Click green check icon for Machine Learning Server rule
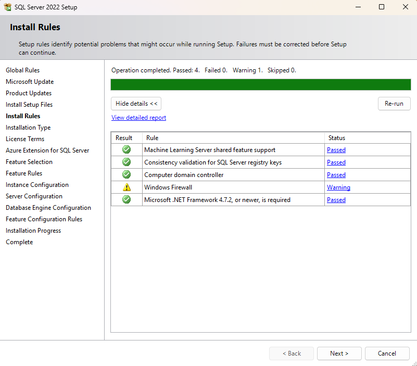 (127, 150)
